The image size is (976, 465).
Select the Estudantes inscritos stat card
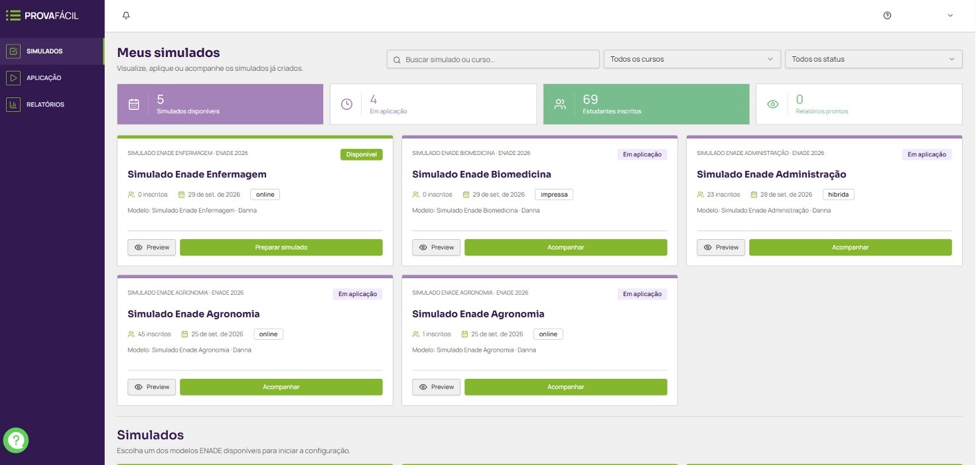[646, 104]
